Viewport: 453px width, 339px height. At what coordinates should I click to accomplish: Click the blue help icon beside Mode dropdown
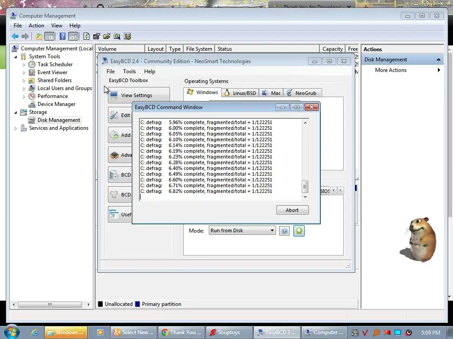(x=284, y=231)
